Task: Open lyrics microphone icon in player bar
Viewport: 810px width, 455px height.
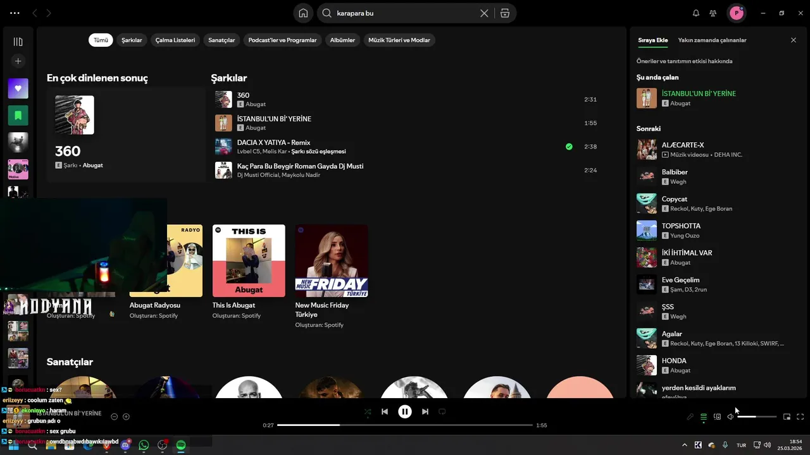Action: 690,416
